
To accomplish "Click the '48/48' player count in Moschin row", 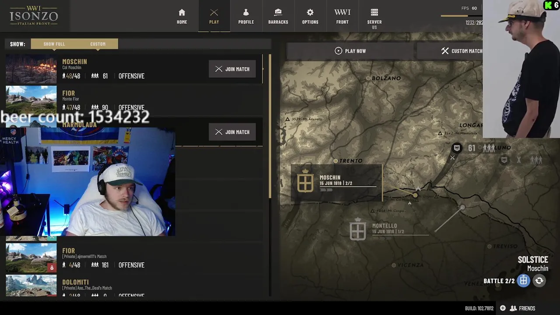I will click(x=71, y=76).
